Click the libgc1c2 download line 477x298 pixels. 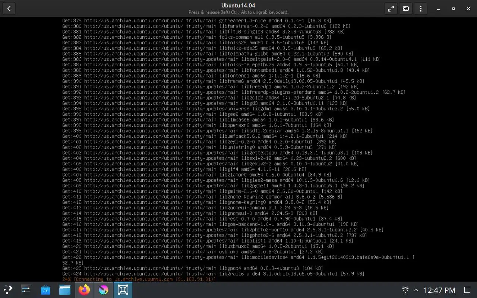point(209,98)
